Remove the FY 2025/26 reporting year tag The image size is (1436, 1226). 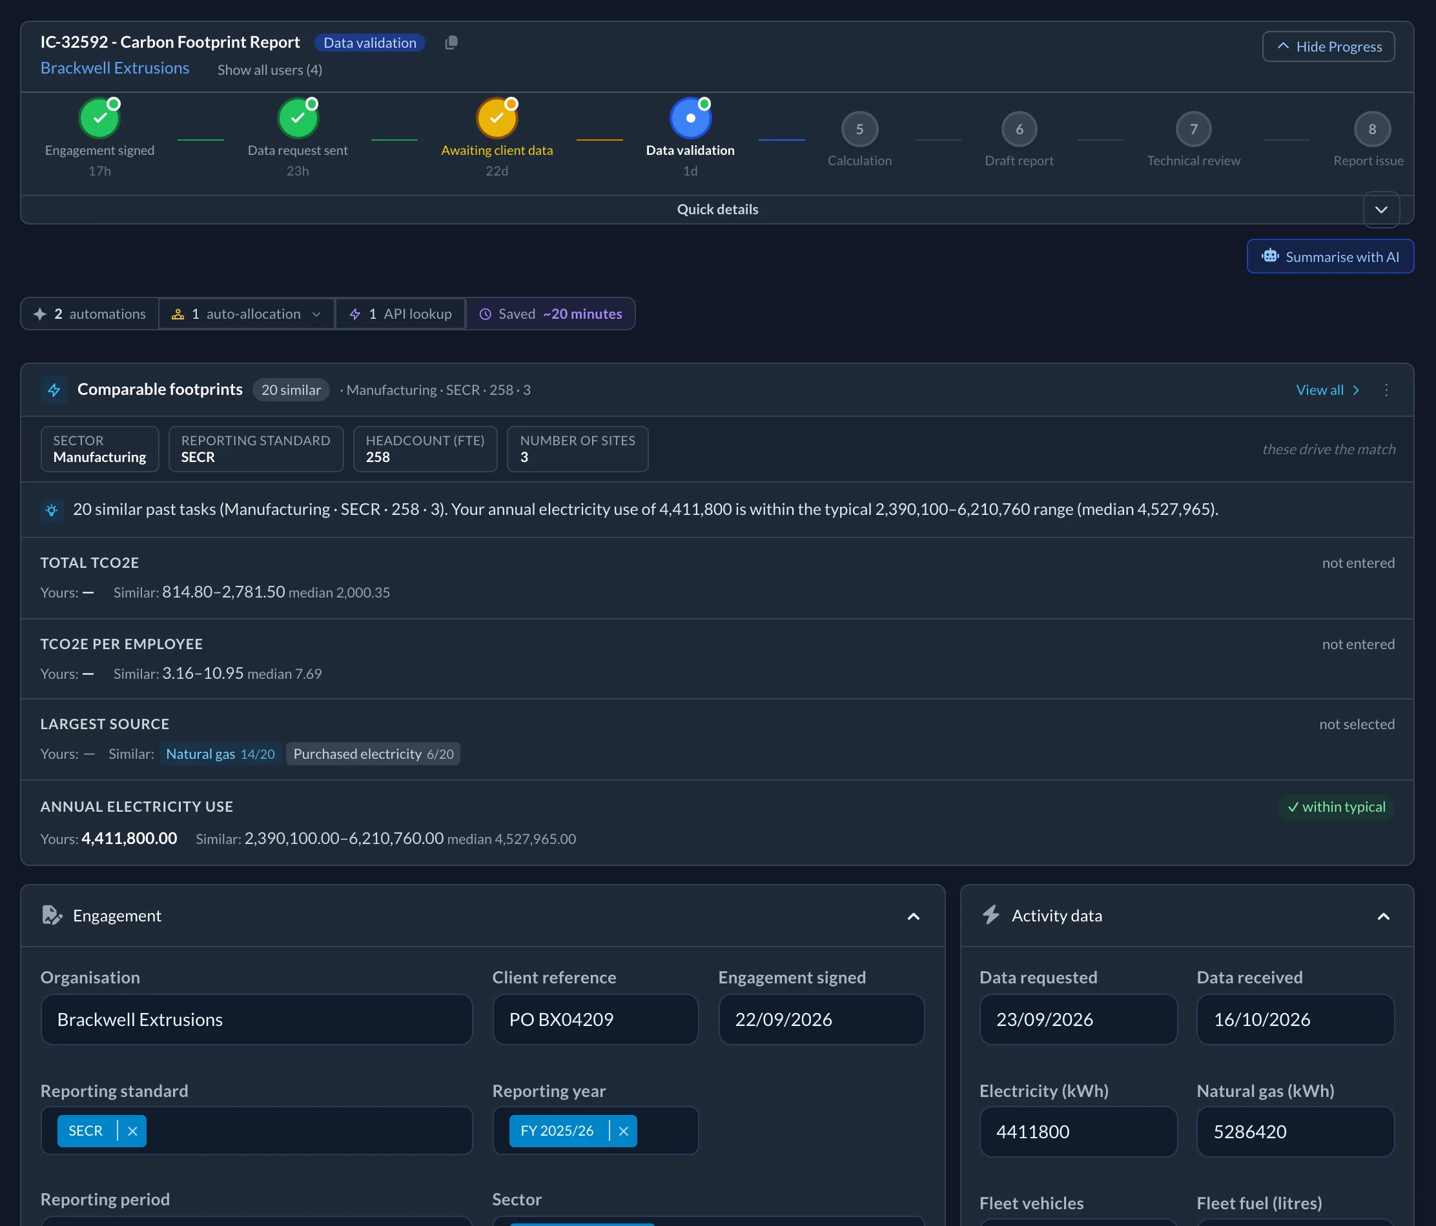click(x=623, y=1131)
